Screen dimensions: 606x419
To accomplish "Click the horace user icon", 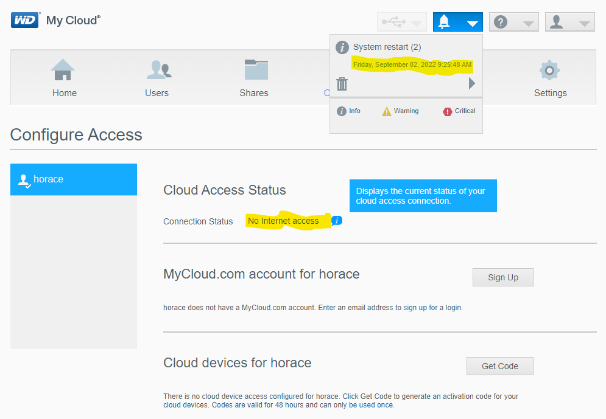I will tap(24, 181).
